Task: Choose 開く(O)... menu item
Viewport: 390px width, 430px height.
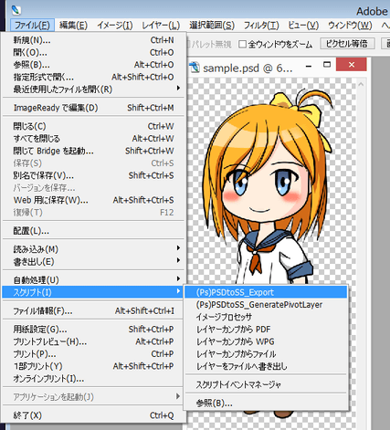Action: (x=93, y=53)
